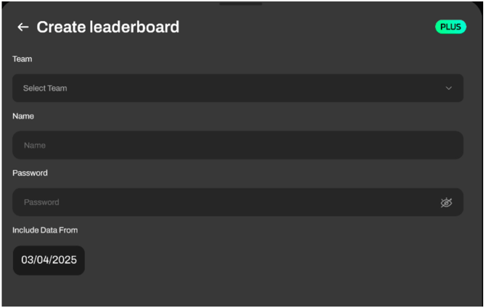Click the top drag handle bar
The width and height of the screenshot is (486, 308).
click(x=240, y=3)
